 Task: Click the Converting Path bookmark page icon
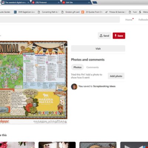tap(39, 12)
